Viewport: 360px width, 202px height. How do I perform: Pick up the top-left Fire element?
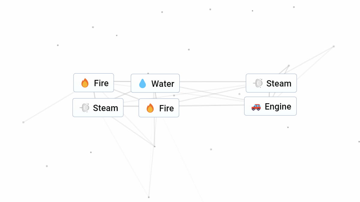[94, 83]
